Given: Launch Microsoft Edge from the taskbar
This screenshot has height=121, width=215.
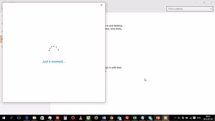Looking at the screenshot, I should (x=27, y=118).
